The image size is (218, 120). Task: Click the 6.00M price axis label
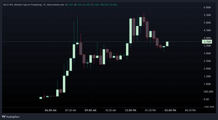[x=207, y=7]
